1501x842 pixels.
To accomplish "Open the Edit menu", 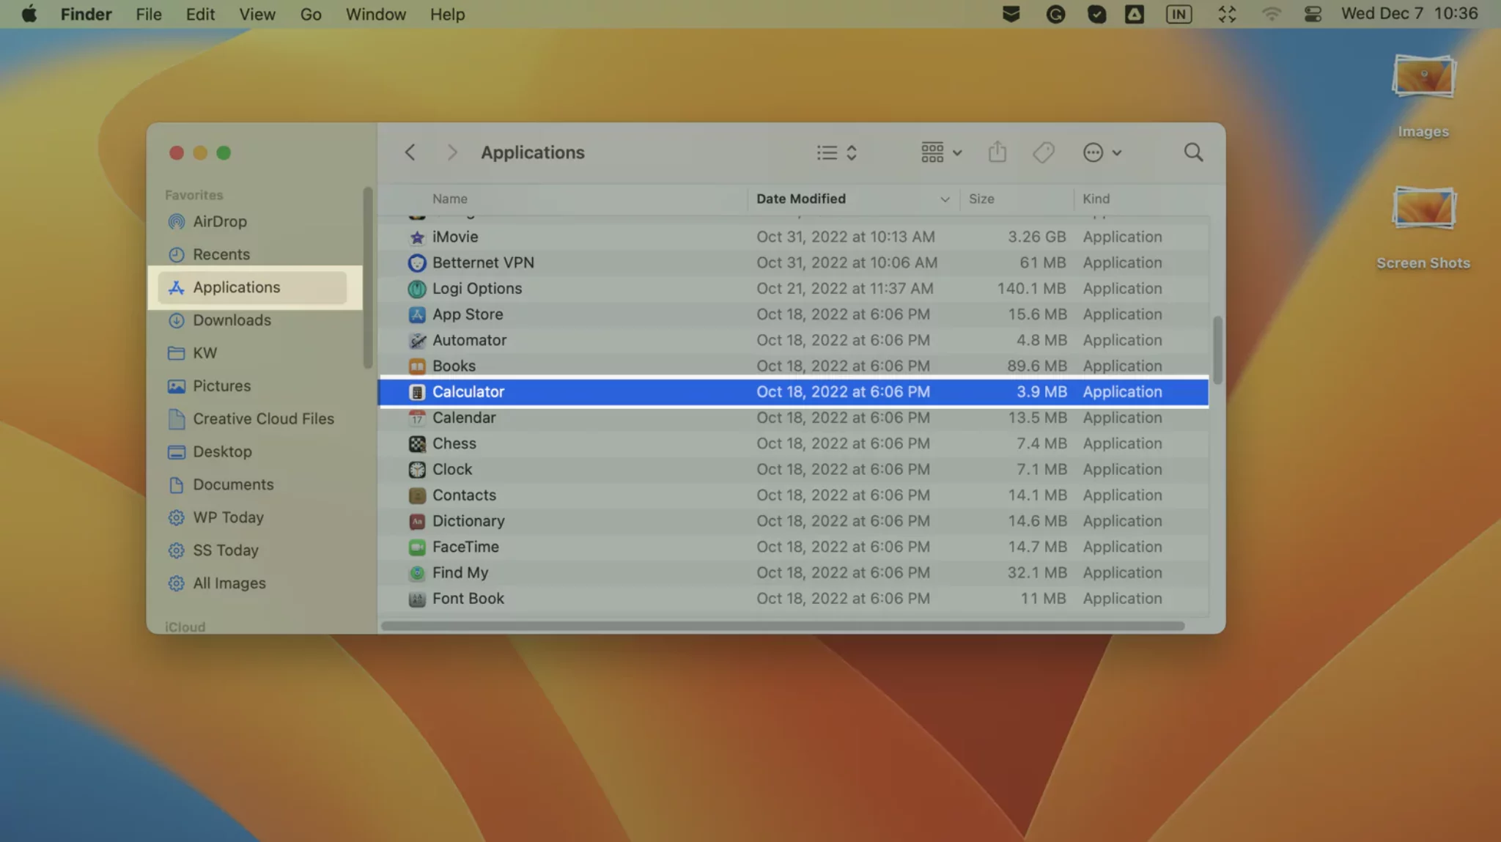I will pyautogui.click(x=200, y=14).
